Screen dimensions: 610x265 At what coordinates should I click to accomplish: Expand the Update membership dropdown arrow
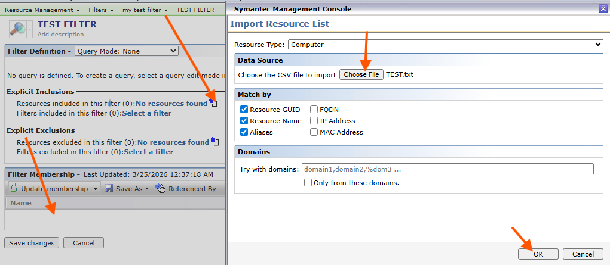click(94, 189)
